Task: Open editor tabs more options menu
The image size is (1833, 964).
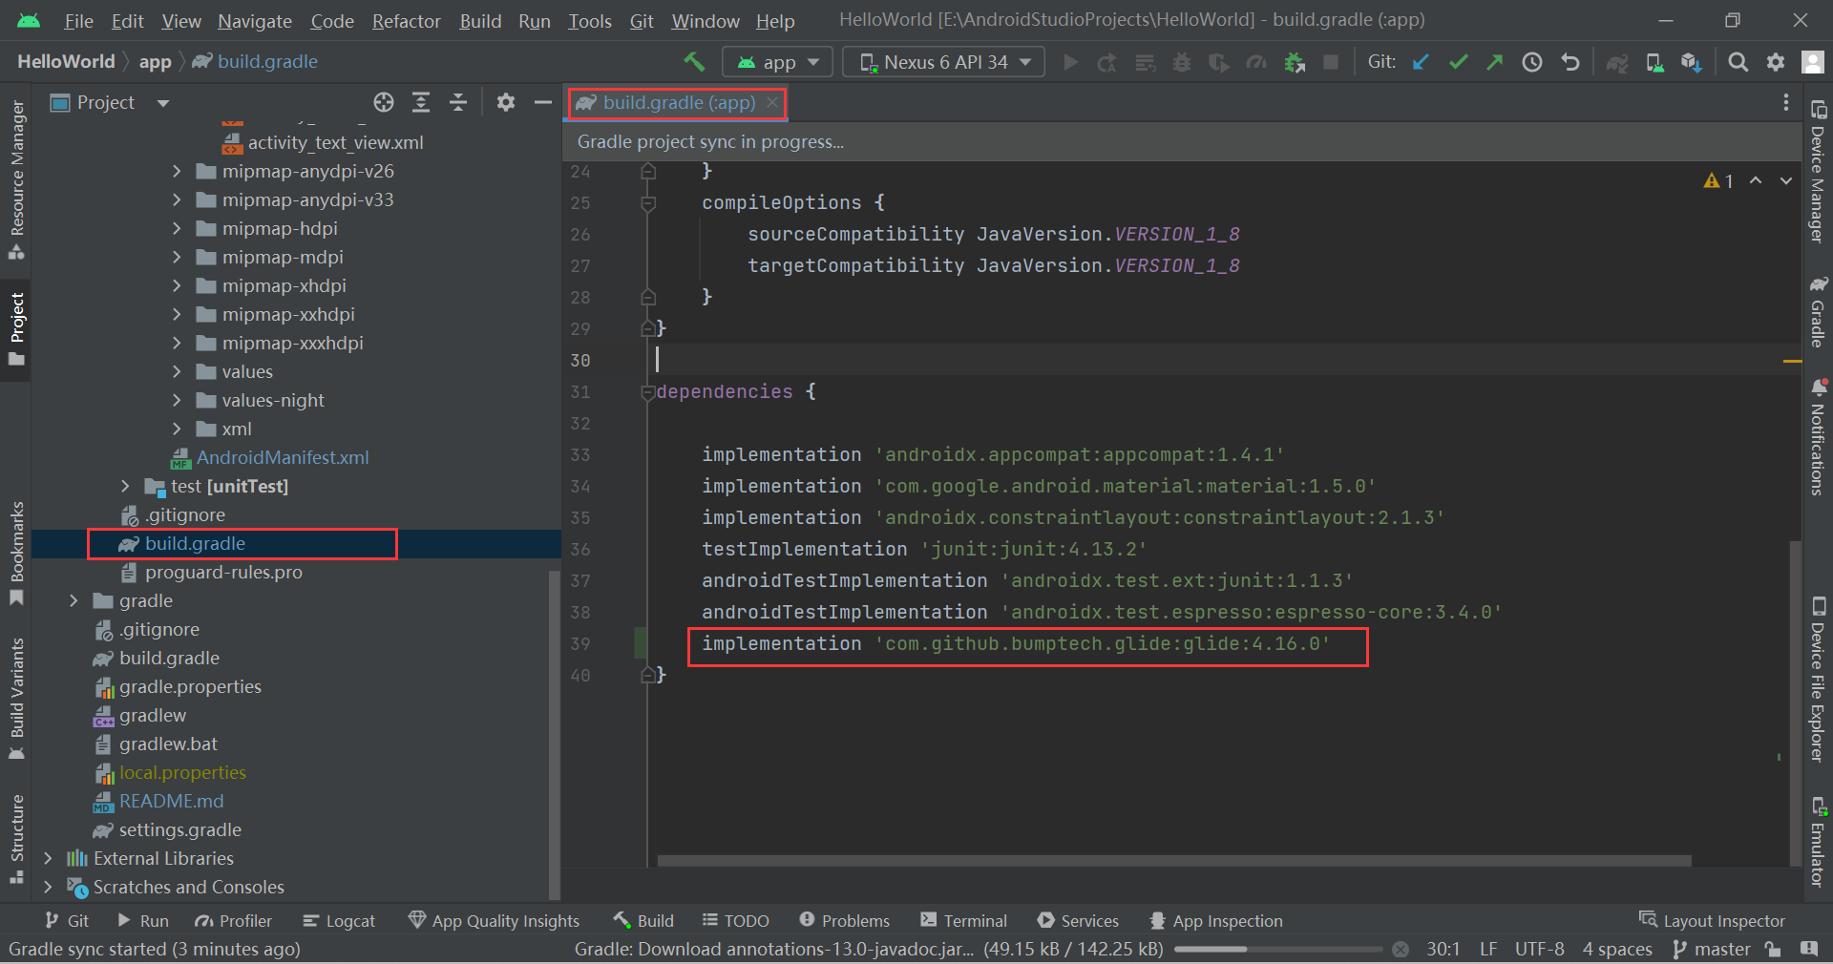Action: click(1785, 102)
